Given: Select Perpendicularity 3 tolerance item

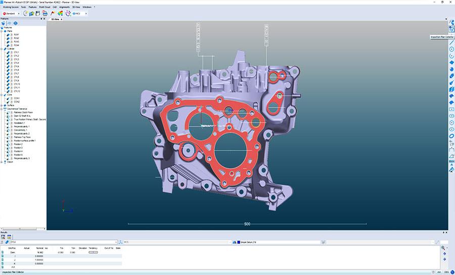Looking at the screenshot, I should tap(22, 159).
